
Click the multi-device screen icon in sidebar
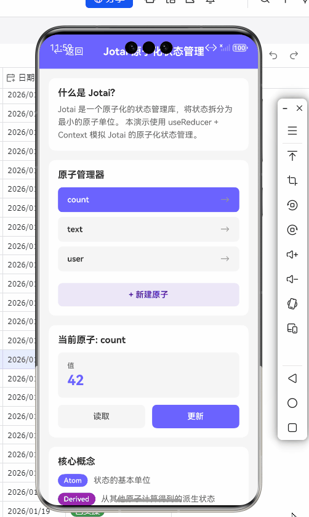coord(292,328)
